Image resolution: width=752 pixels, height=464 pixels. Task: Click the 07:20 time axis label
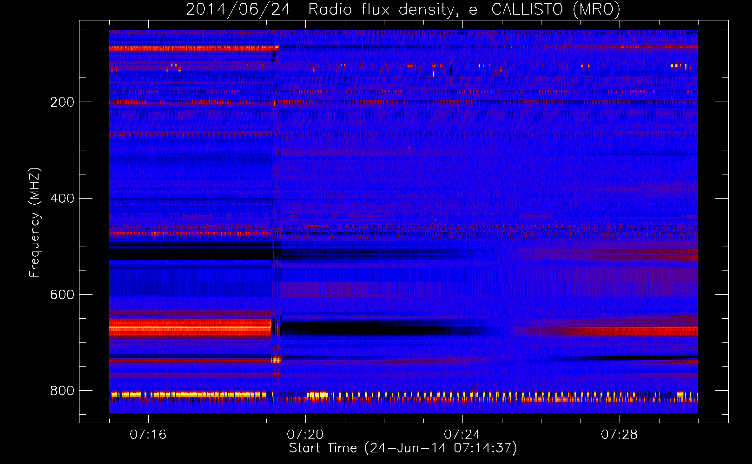click(305, 434)
